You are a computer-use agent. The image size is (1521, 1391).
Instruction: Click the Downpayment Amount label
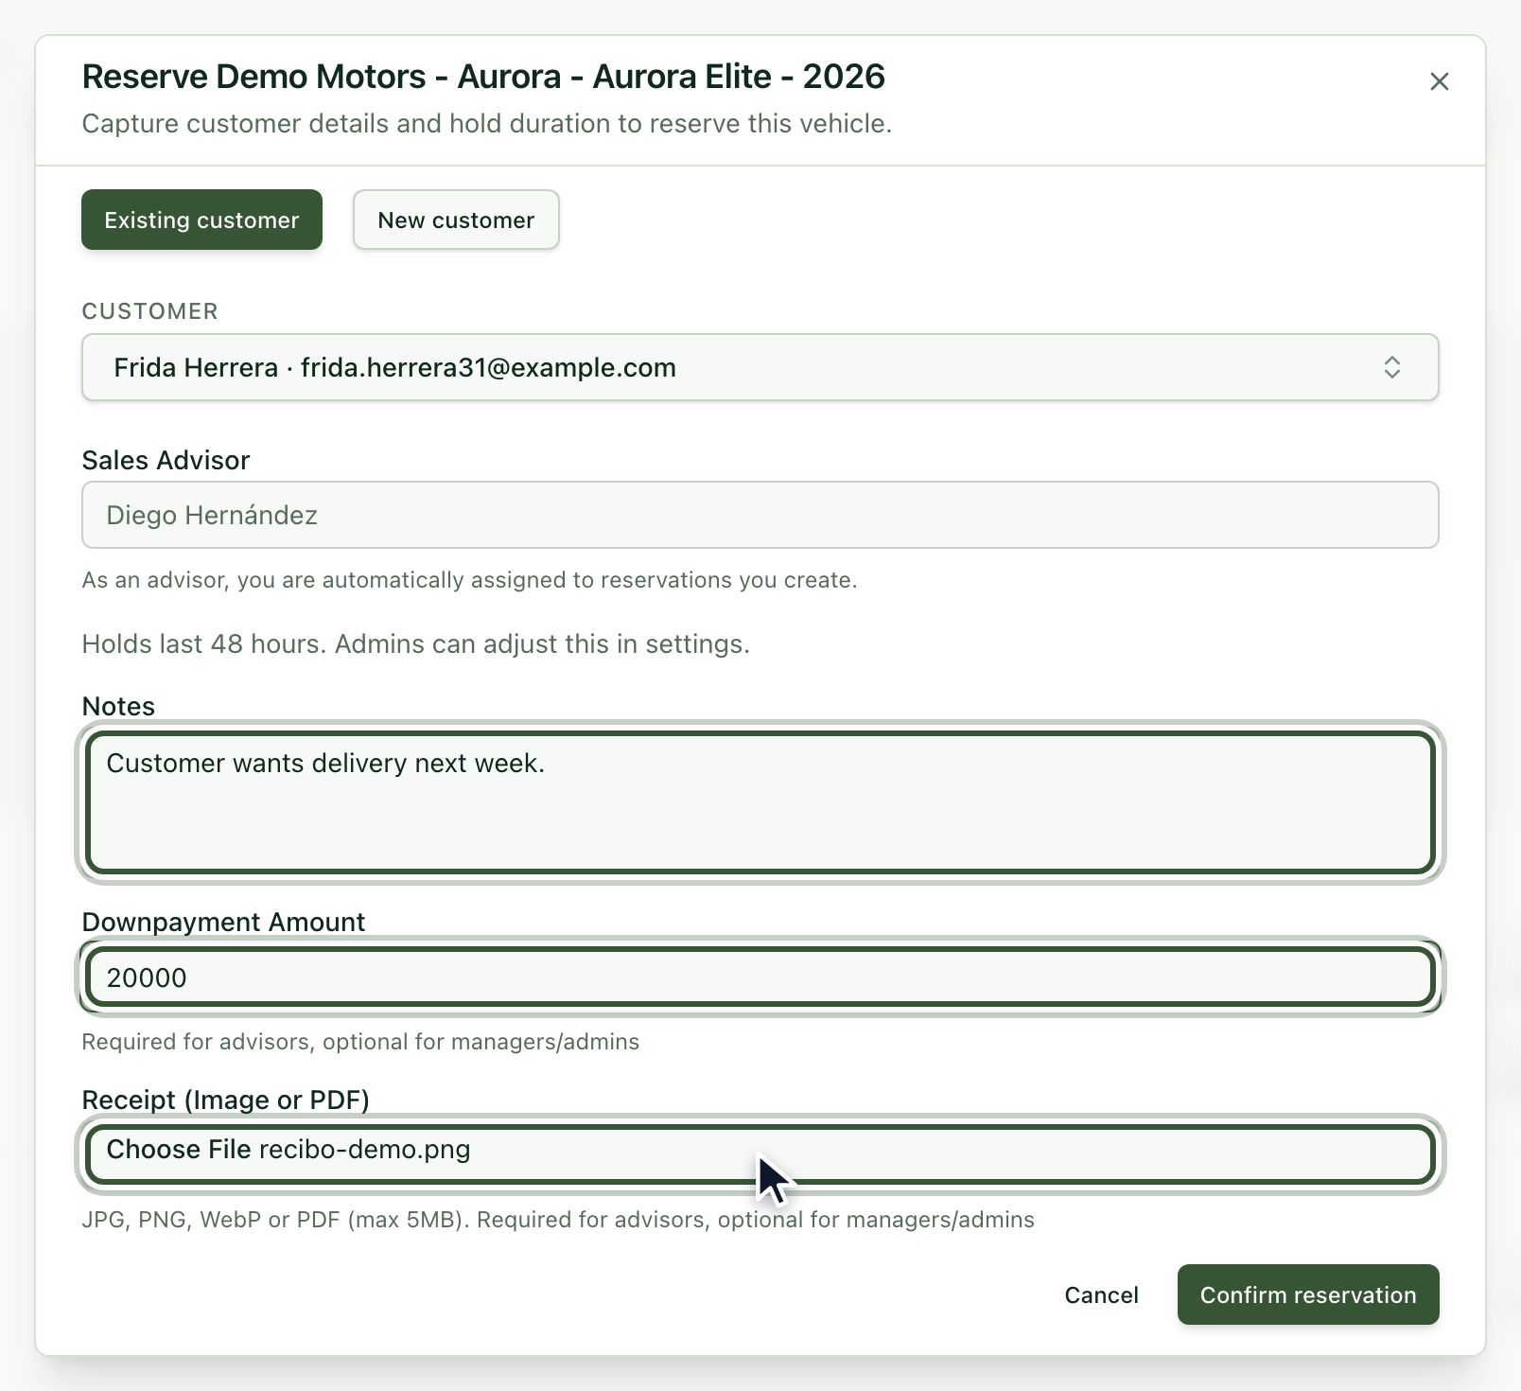pyautogui.click(x=223, y=922)
